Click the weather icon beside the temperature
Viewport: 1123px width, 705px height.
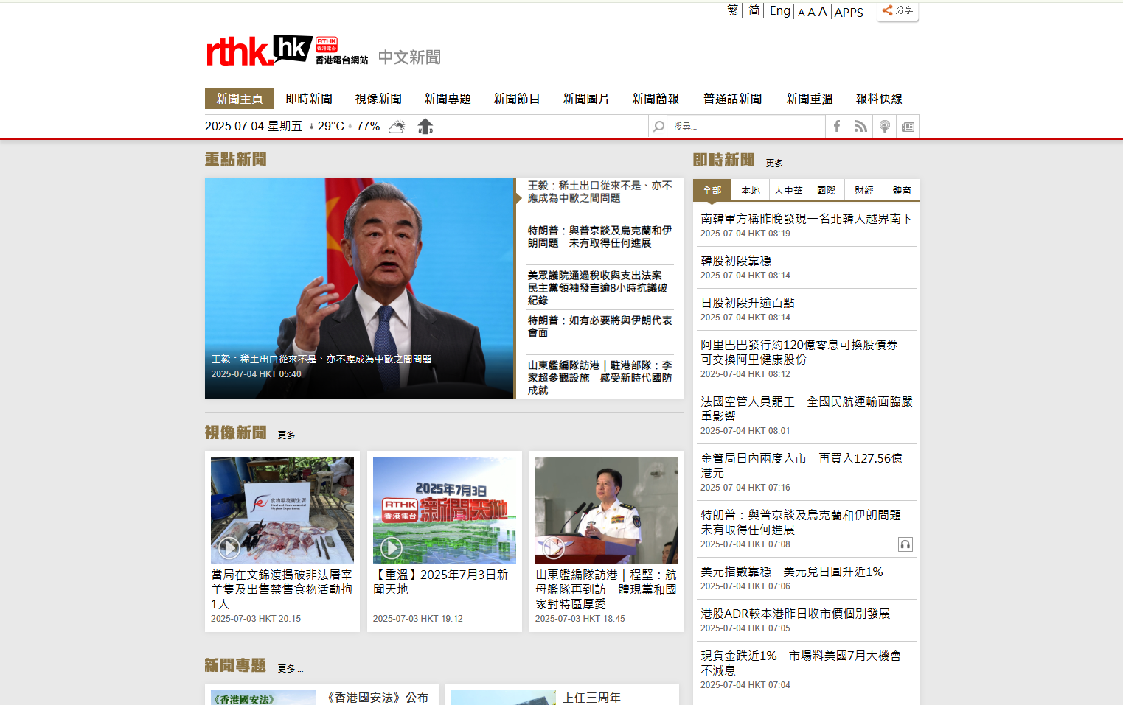tap(397, 126)
